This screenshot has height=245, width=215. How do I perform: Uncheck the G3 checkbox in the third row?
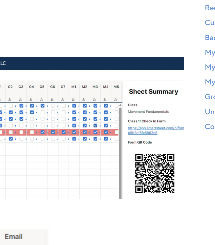point(21,119)
